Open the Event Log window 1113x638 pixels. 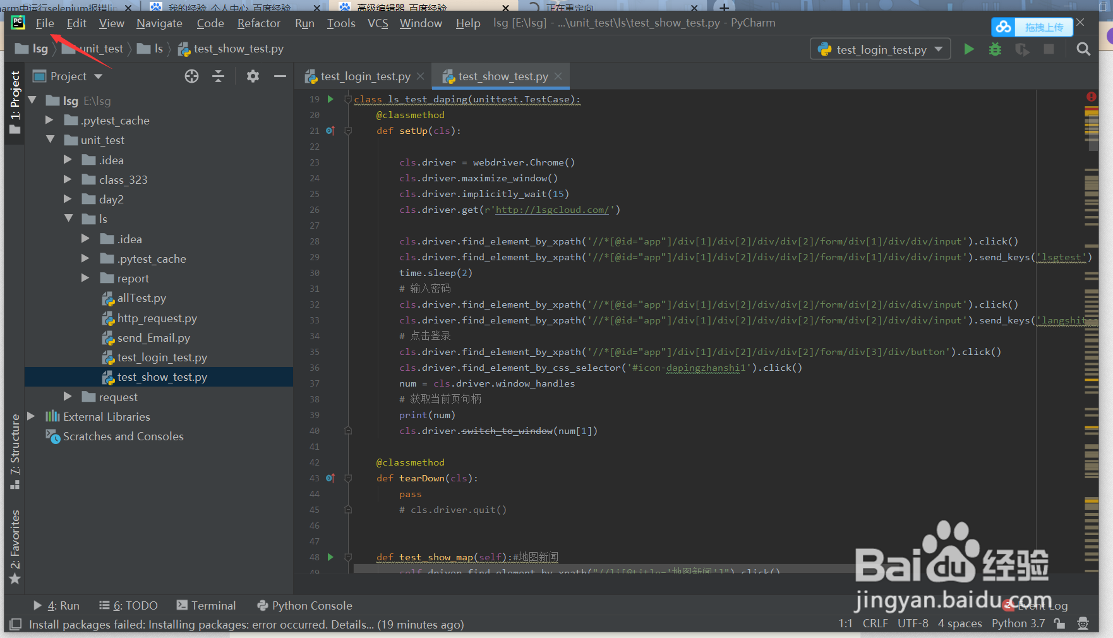point(1036,606)
